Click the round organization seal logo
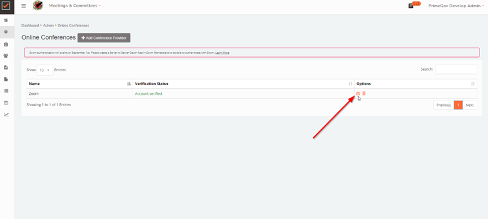Image resolution: width=488 pixels, height=219 pixels. [x=38, y=6]
